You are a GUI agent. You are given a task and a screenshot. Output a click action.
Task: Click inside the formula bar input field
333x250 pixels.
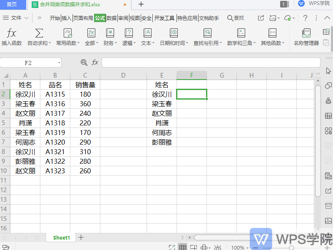(x=211, y=62)
